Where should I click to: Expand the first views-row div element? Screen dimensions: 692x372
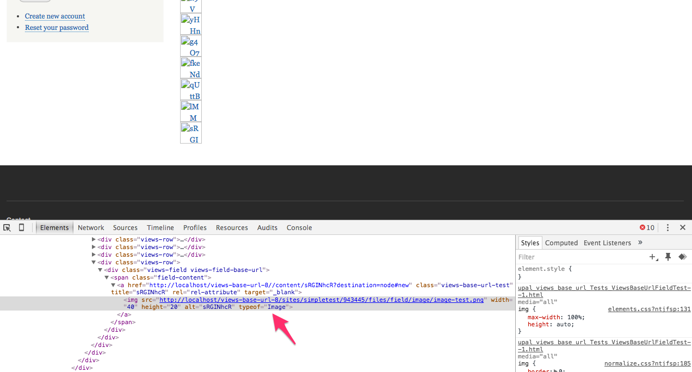tap(94, 239)
